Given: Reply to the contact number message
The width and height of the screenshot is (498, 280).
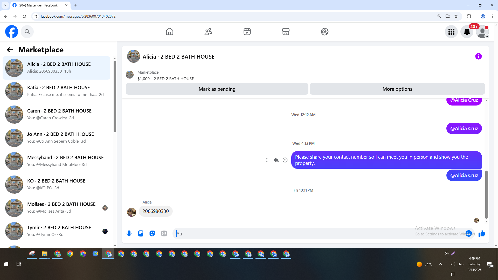Looking at the screenshot, I should pyautogui.click(x=276, y=160).
